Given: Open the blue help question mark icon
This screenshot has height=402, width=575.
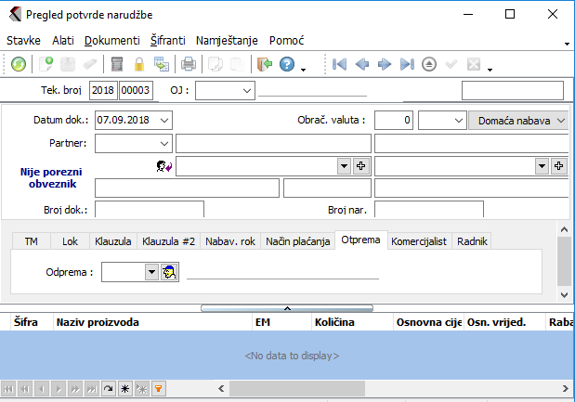Looking at the screenshot, I should (x=287, y=64).
